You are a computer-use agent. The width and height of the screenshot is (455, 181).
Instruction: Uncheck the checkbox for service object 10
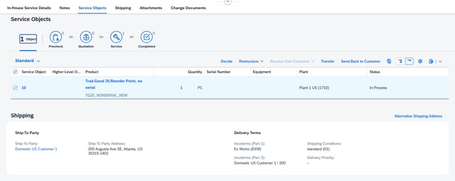(x=15, y=88)
